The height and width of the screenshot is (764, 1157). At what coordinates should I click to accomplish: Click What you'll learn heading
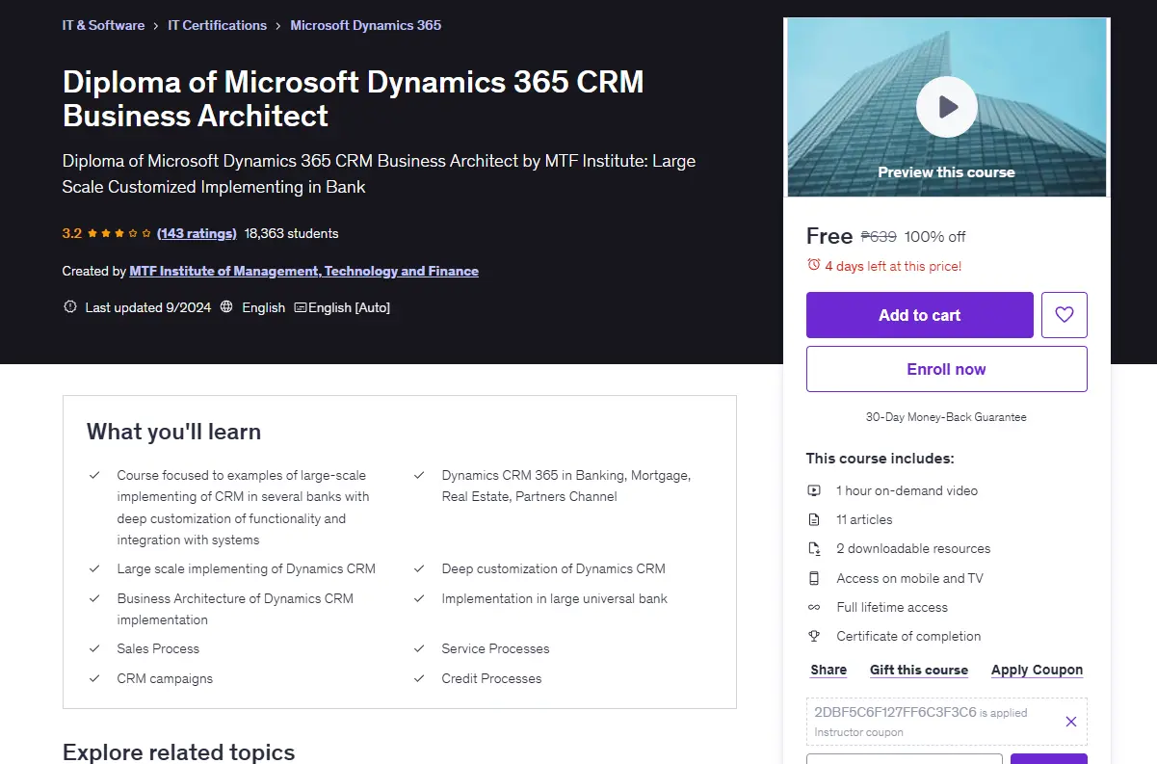click(173, 432)
